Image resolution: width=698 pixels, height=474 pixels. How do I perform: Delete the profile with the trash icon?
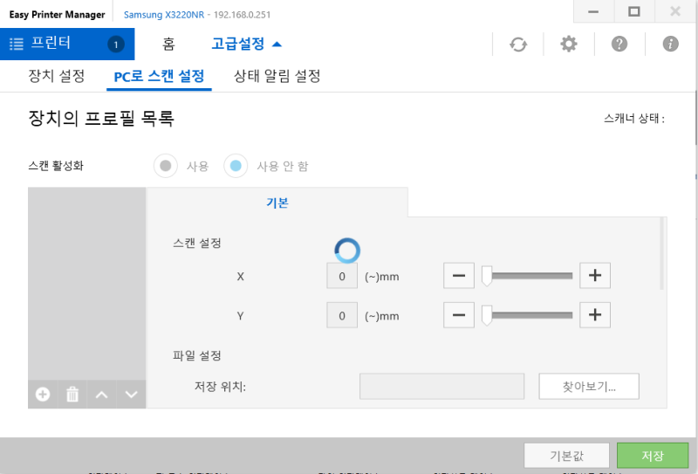[x=72, y=395]
